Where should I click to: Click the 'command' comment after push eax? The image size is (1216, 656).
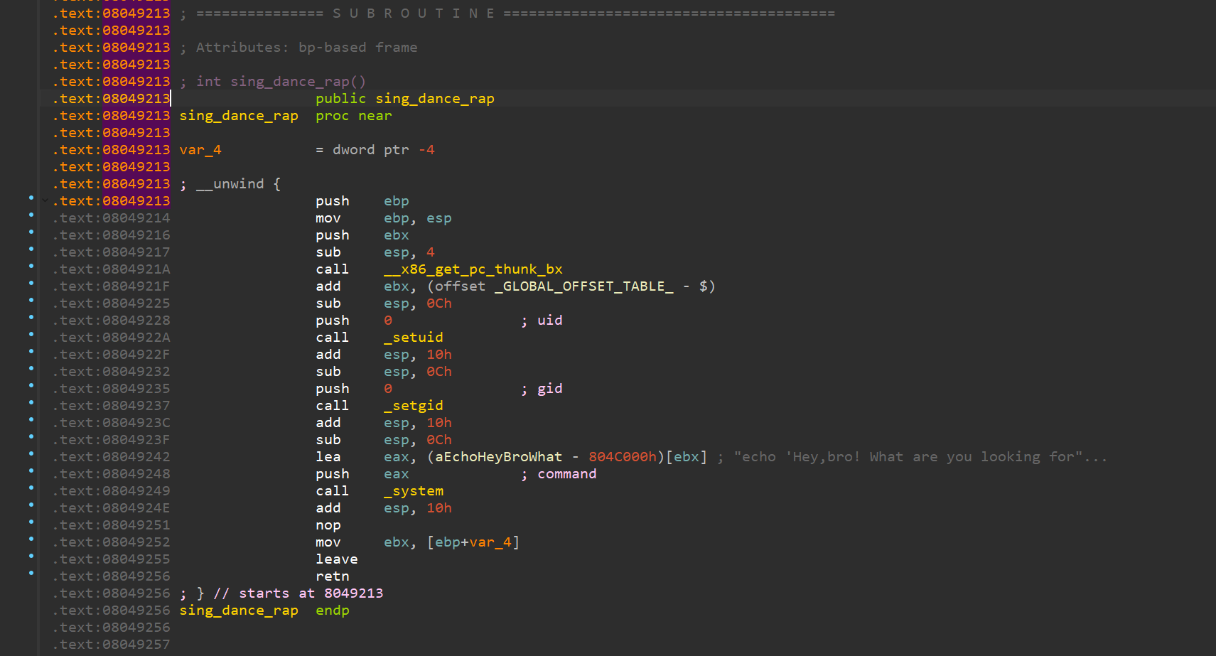pyautogui.click(x=566, y=474)
